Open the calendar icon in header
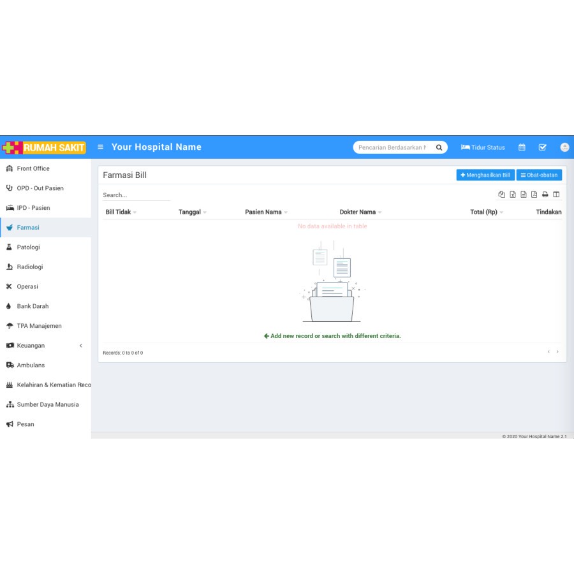 pos(522,147)
